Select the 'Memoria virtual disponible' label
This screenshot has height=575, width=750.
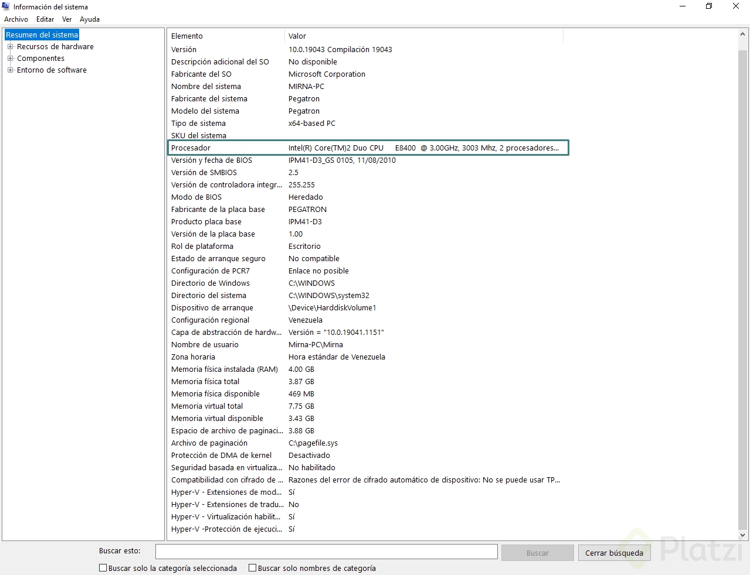coord(218,419)
